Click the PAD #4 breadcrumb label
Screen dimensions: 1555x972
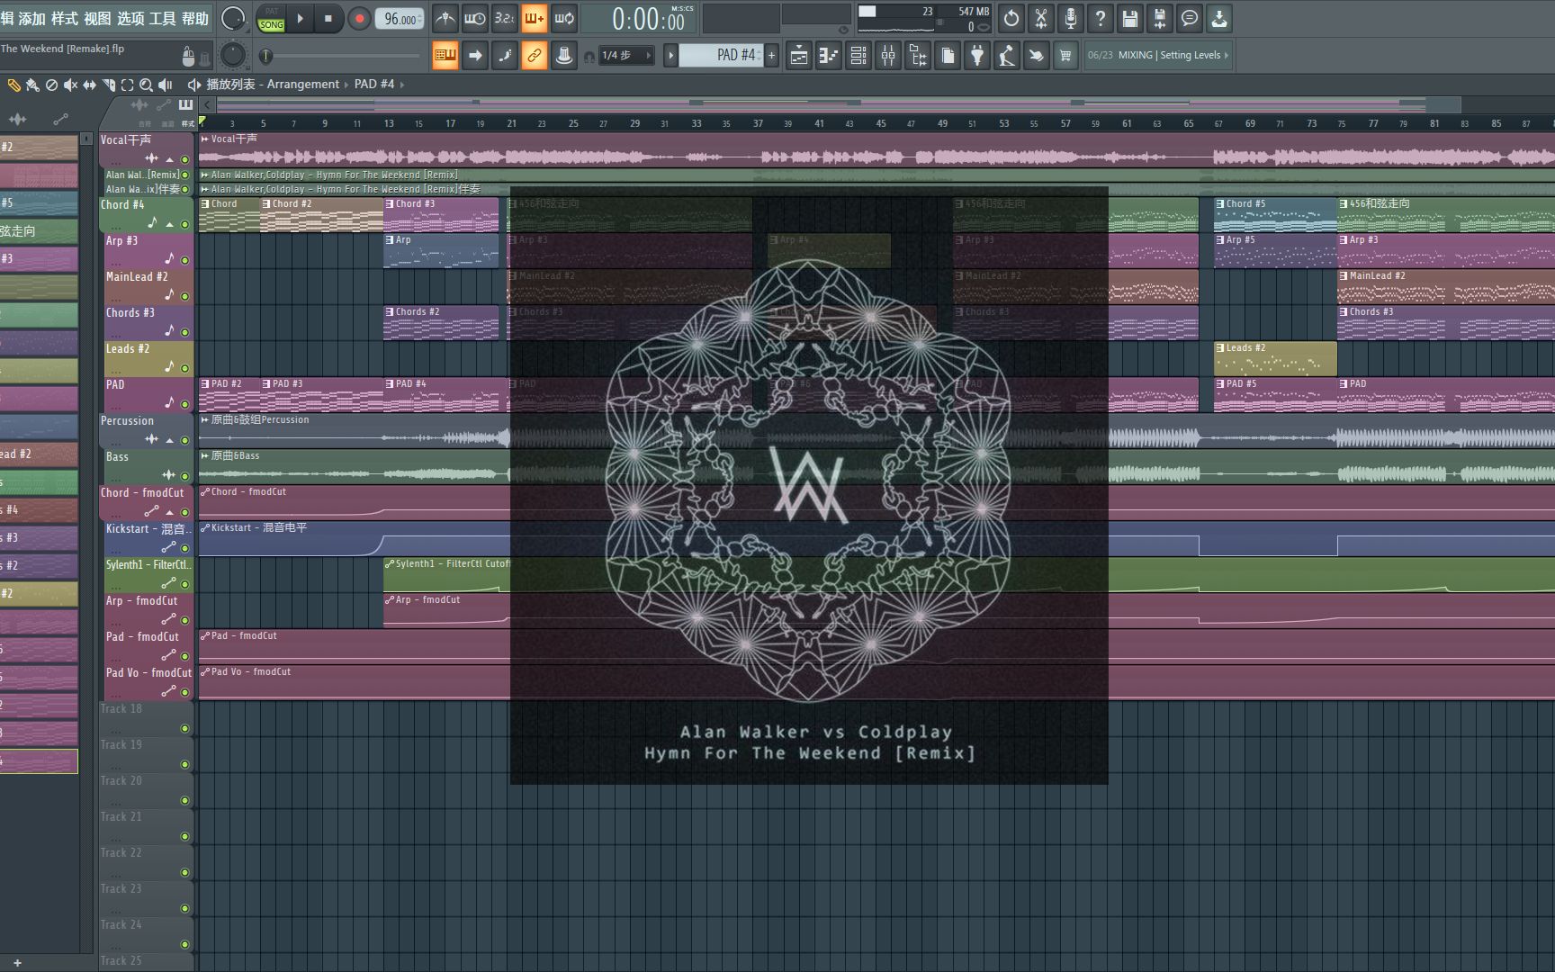tap(374, 85)
